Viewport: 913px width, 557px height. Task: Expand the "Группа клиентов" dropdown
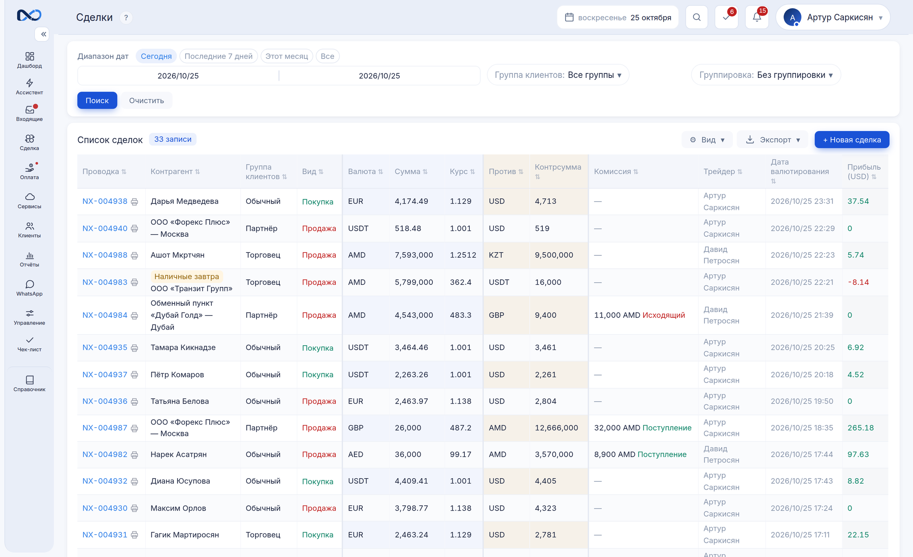pyautogui.click(x=558, y=75)
